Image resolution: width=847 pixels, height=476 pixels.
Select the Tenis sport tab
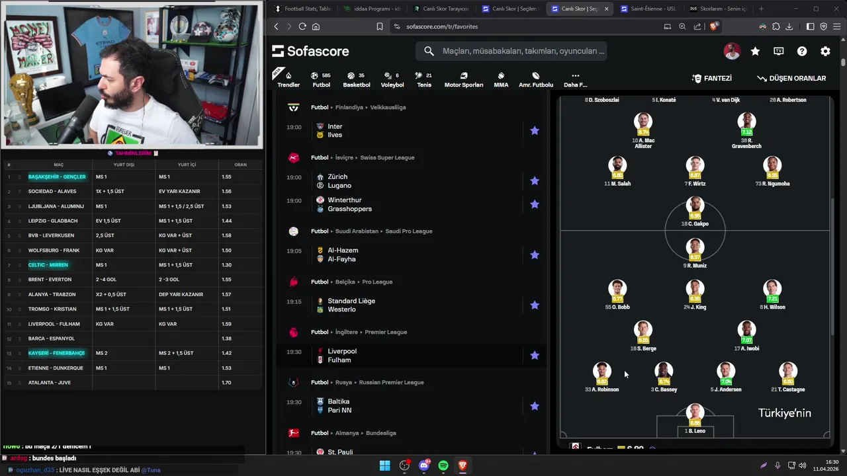click(x=424, y=79)
